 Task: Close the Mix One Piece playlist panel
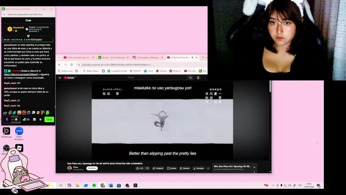[254, 167]
